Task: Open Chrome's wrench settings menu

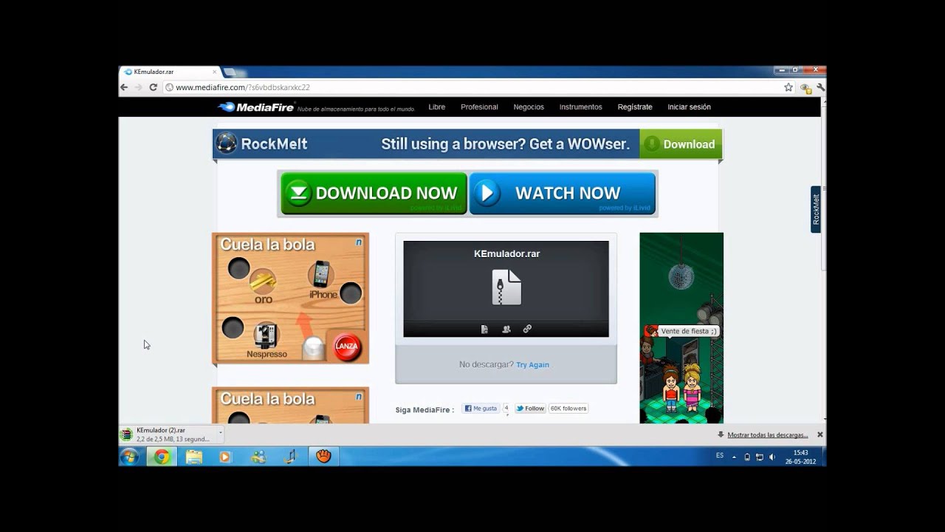Action: point(820,87)
